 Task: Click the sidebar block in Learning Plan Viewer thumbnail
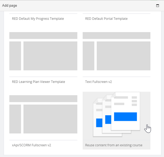tap(15, 56)
